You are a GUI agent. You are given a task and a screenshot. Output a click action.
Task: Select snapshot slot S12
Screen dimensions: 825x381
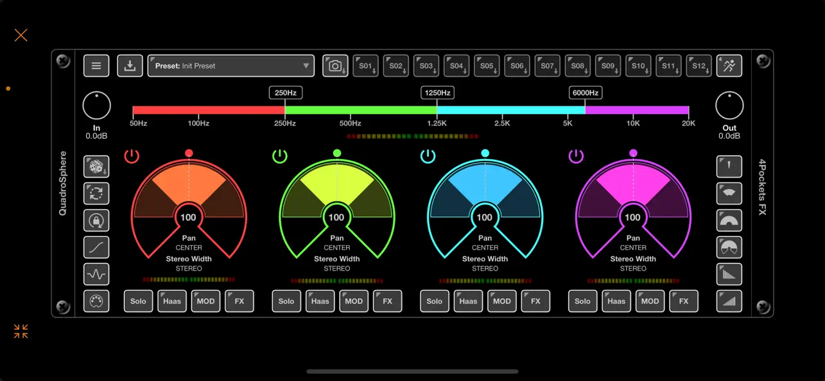699,65
